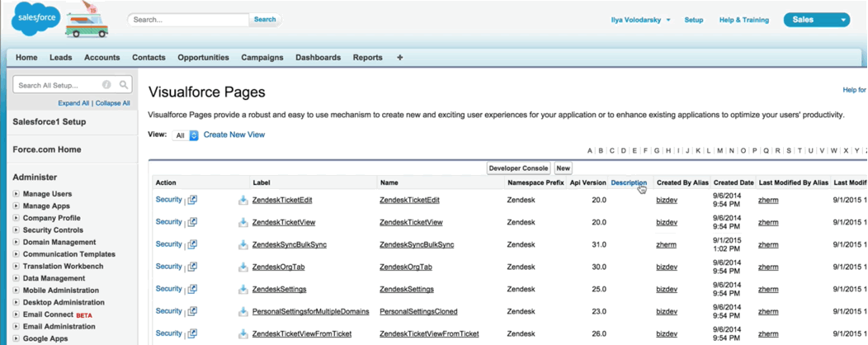Go to the Home tab
868x345 pixels.
(x=26, y=57)
